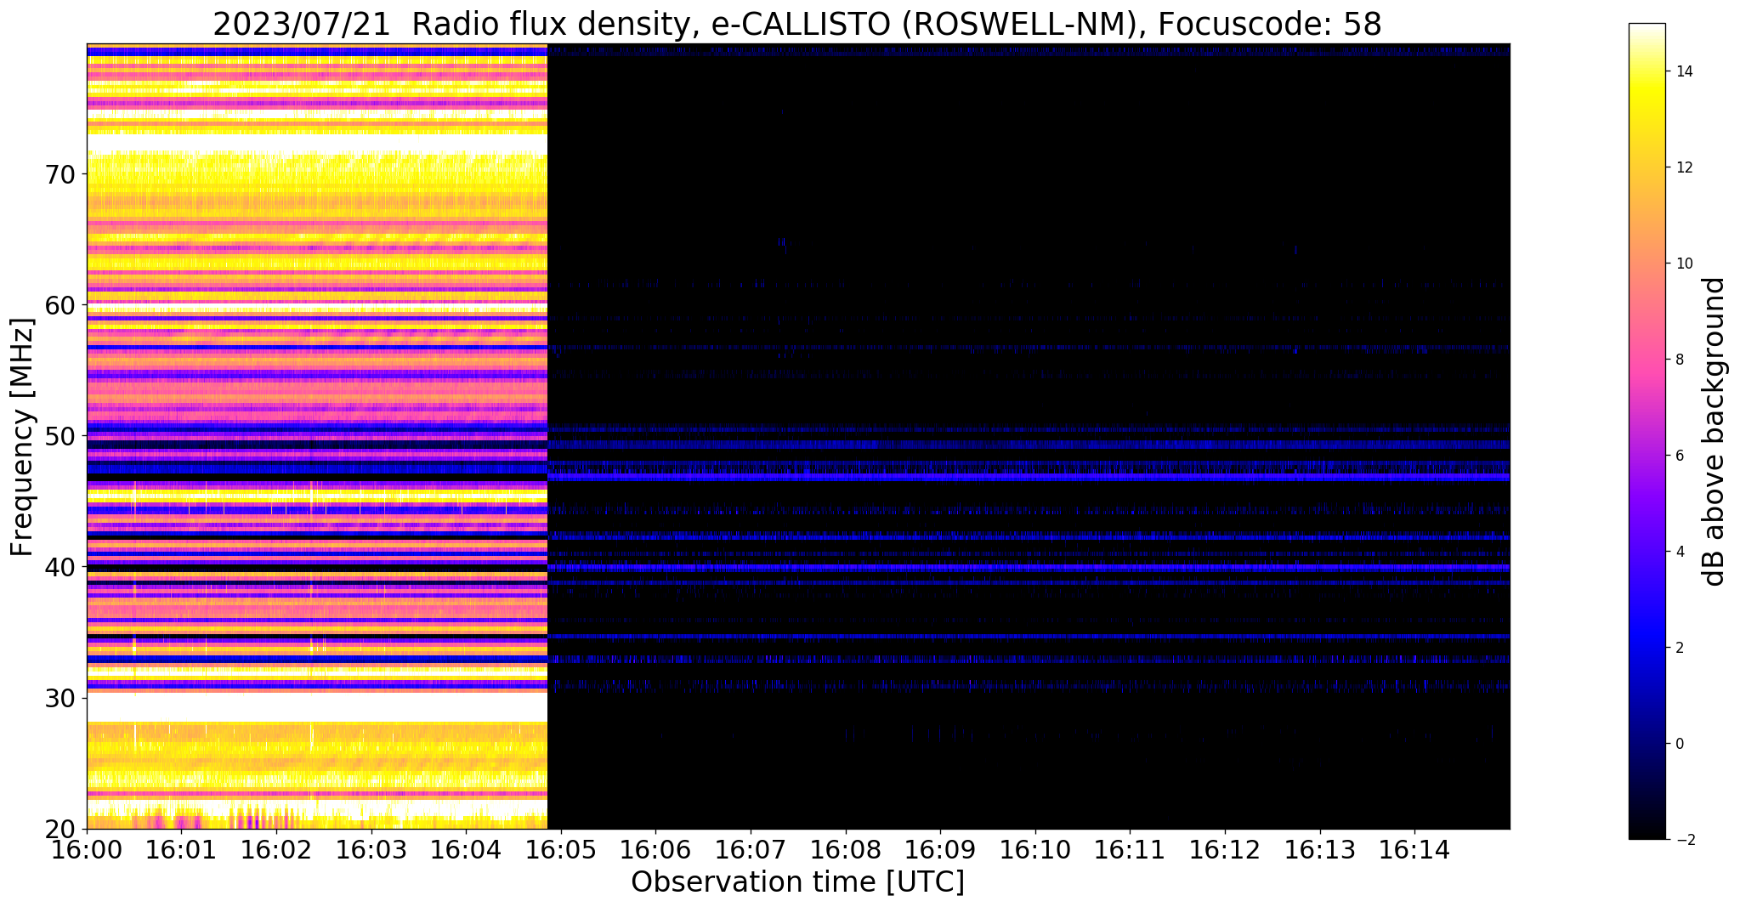Viewport: 1740px width, 907px height.
Task: Click the 16:03 time tick label
Action: pyautogui.click(x=371, y=848)
